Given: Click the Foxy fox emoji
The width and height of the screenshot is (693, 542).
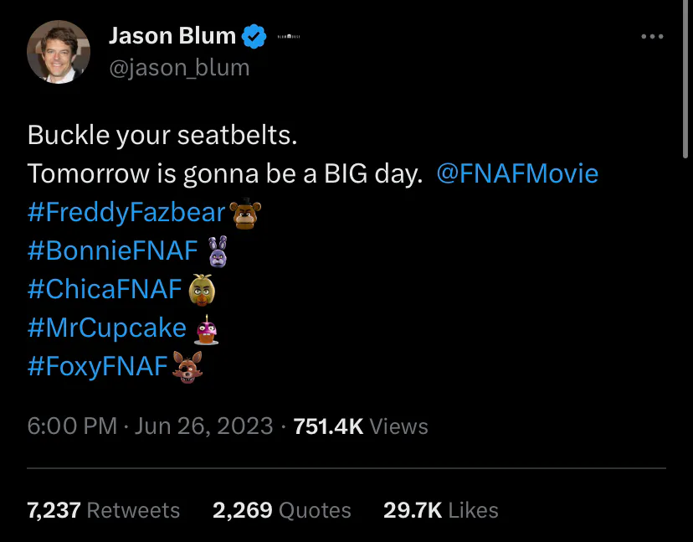Looking at the screenshot, I should [187, 366].
